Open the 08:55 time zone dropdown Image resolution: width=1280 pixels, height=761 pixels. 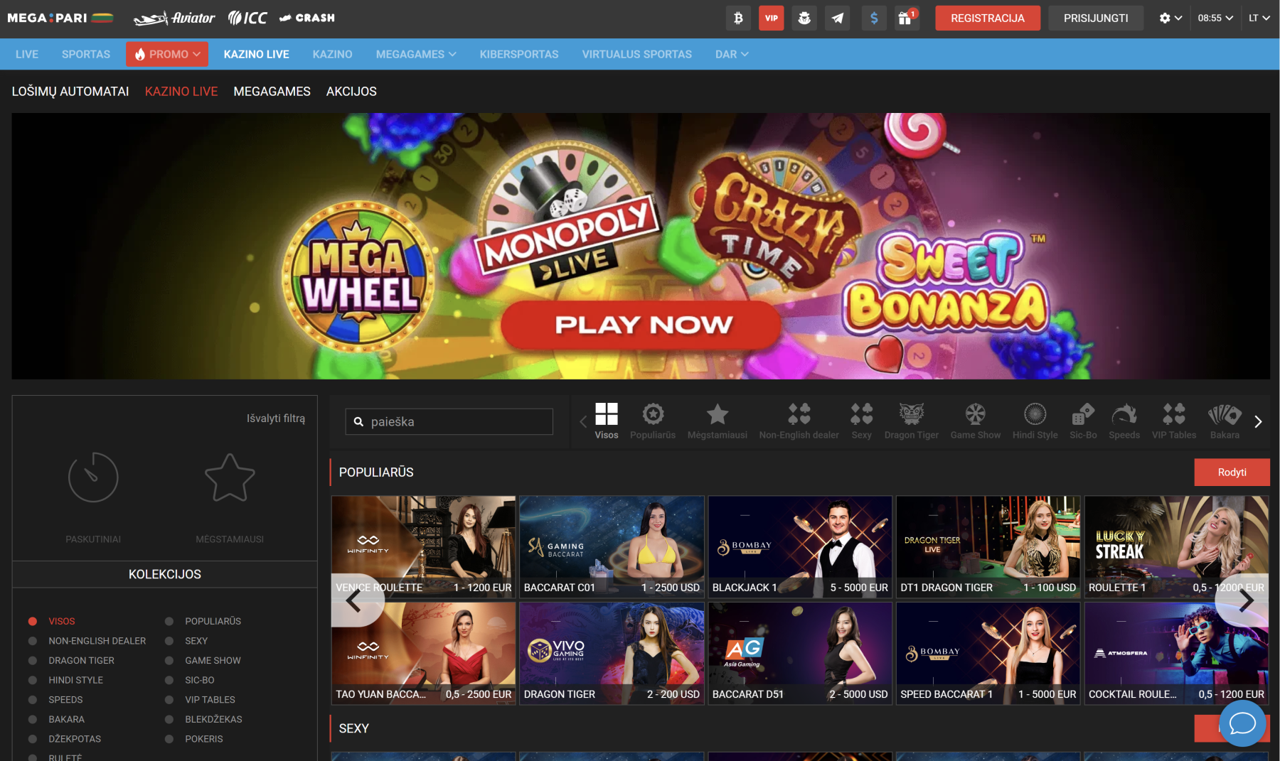[1215, 18]
